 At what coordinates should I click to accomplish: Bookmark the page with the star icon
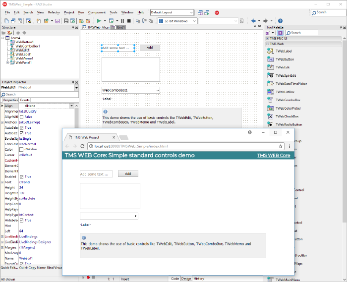point(281,146)
